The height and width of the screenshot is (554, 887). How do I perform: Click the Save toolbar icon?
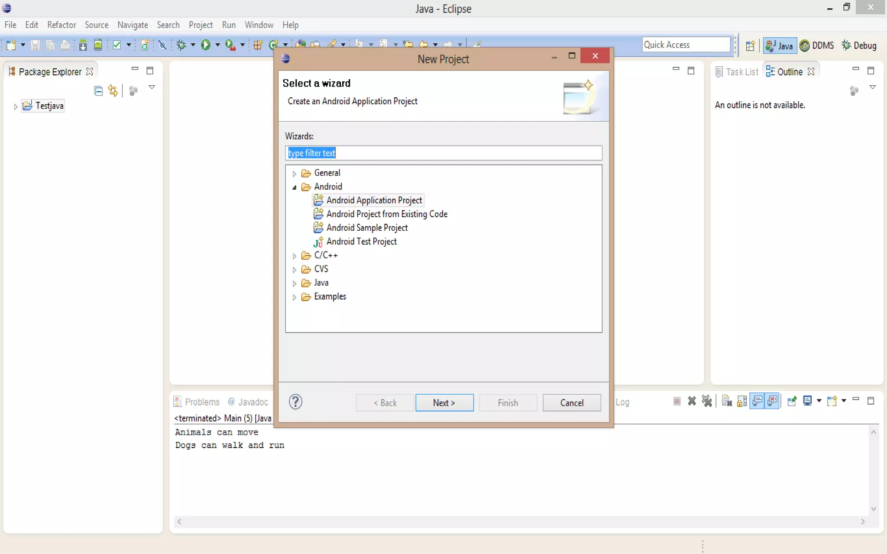[36, 45]
